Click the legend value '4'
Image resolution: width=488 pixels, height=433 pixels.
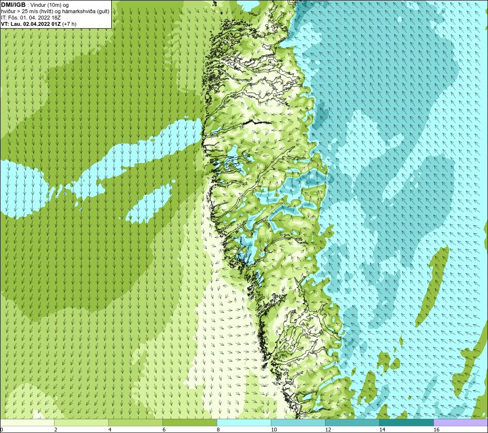(110, 430)
